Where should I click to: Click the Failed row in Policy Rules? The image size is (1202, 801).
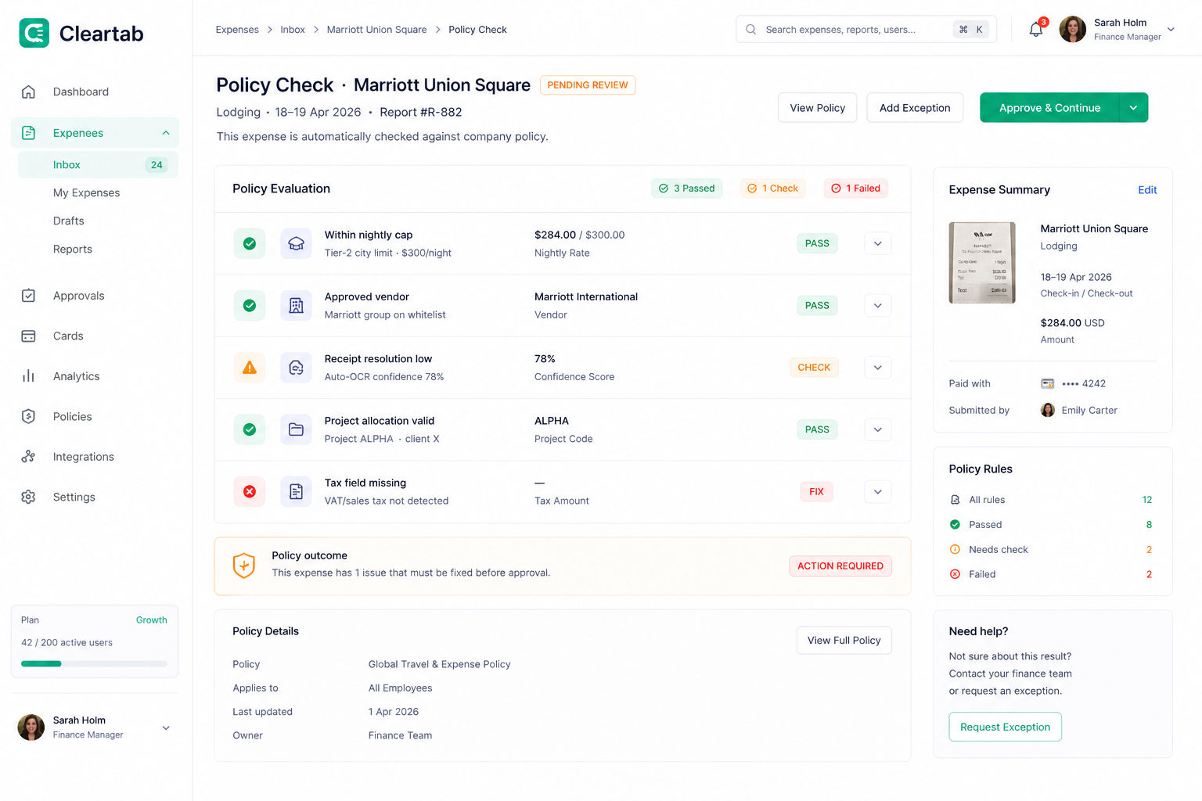click(1051, 574)
